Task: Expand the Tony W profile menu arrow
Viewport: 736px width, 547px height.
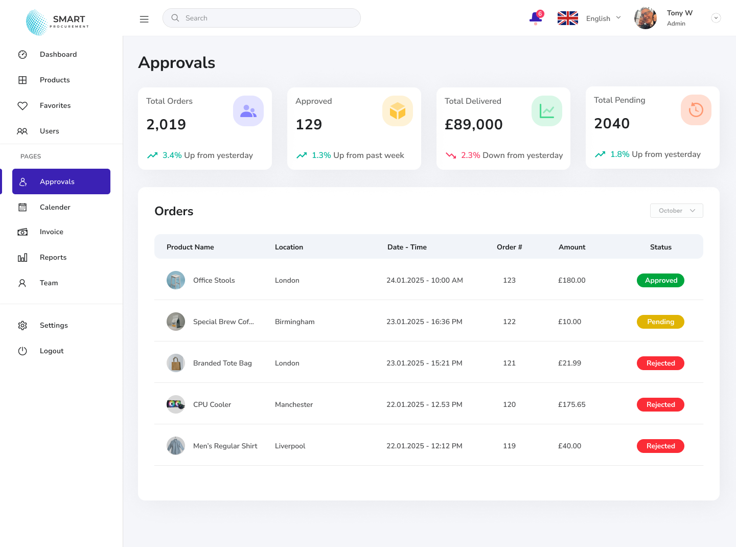Action: 716,18
